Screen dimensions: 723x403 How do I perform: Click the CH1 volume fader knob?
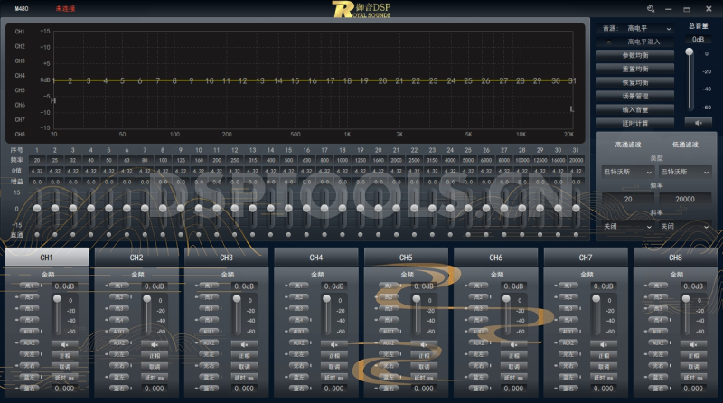(x=57, y=299)
